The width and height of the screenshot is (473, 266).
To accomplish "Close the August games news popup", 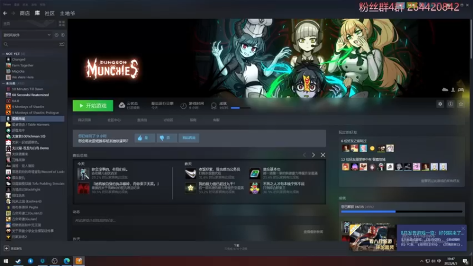I will click(463, 228).
